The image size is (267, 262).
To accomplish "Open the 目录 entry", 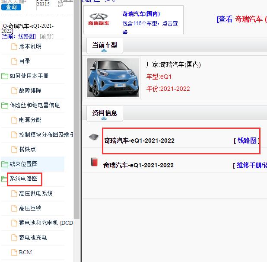I will 25,61.
